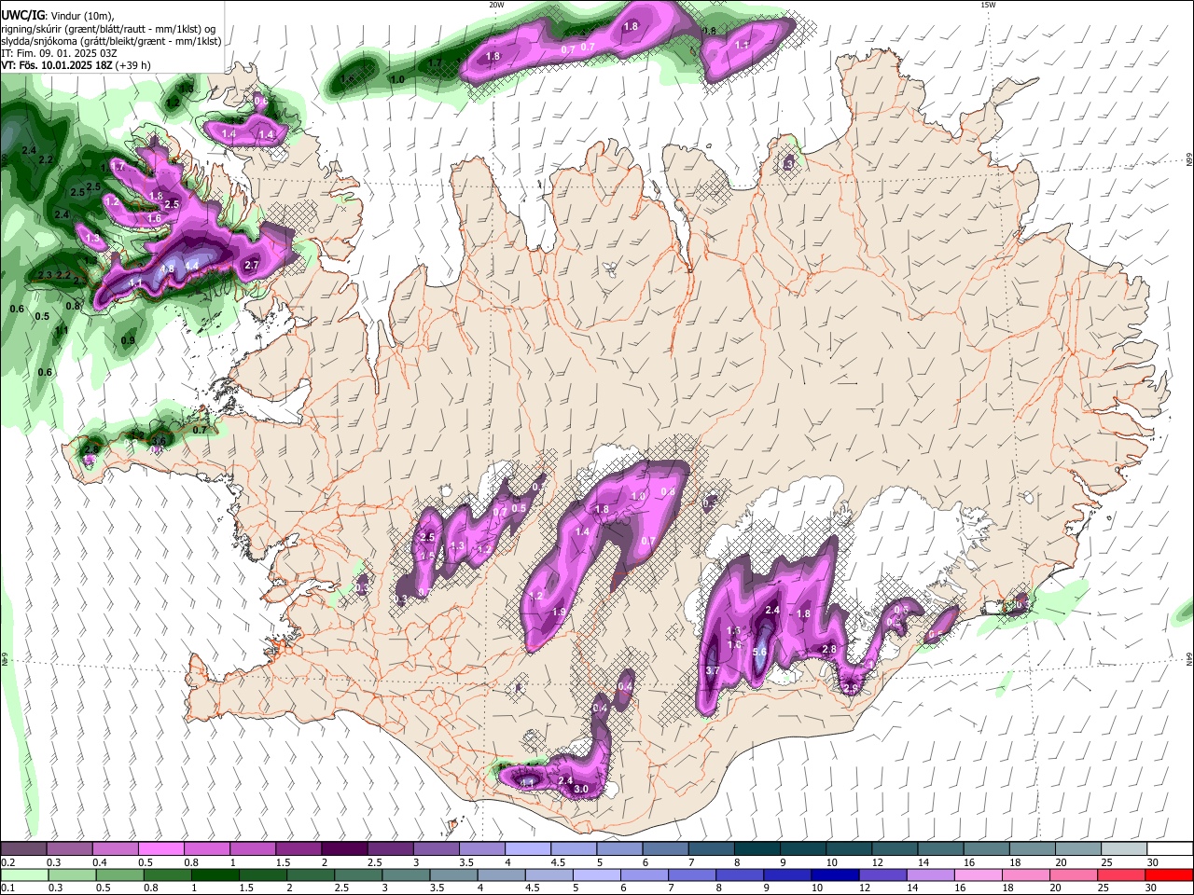Click the darkest green swatch between 1 and 1.5
Screen dimensions: 1194x895
(x=215, y=874)
